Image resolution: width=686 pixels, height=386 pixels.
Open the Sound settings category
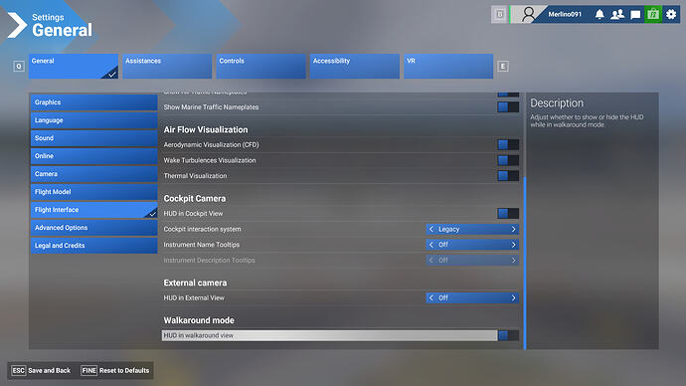pyautogui.click(x=94, y=138)
